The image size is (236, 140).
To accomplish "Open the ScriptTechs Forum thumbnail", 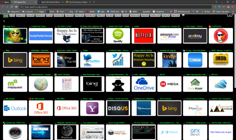I will (41, 36).
